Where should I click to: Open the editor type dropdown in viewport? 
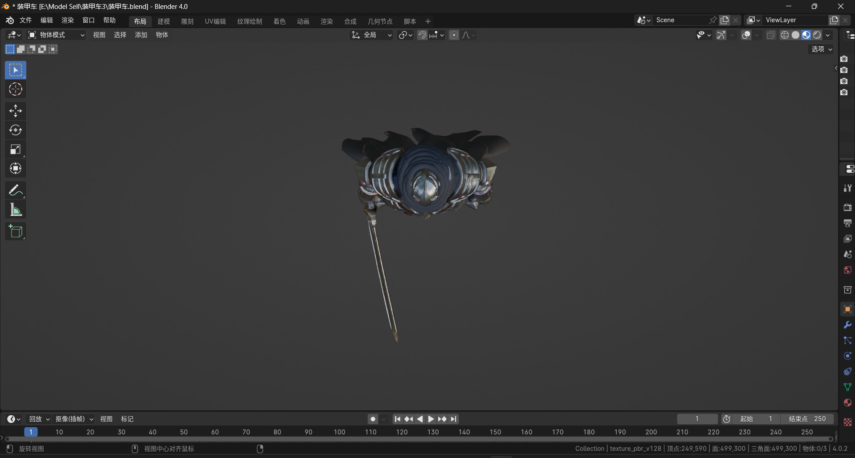click(x=14, y=35)
